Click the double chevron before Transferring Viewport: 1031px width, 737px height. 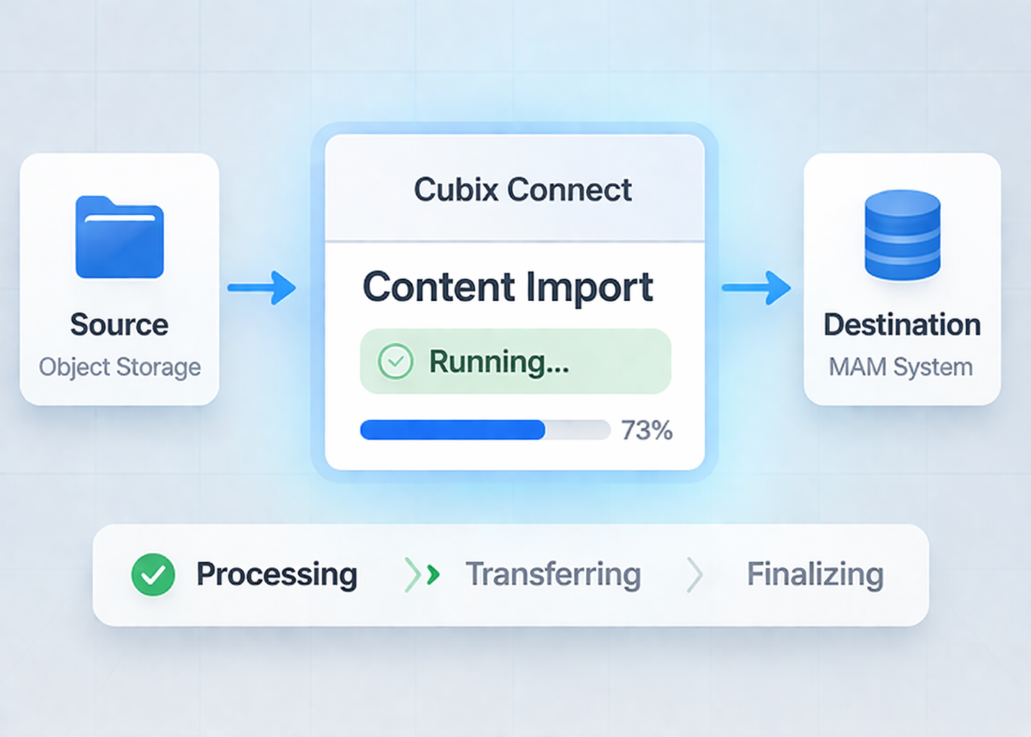tap(422, 574)
